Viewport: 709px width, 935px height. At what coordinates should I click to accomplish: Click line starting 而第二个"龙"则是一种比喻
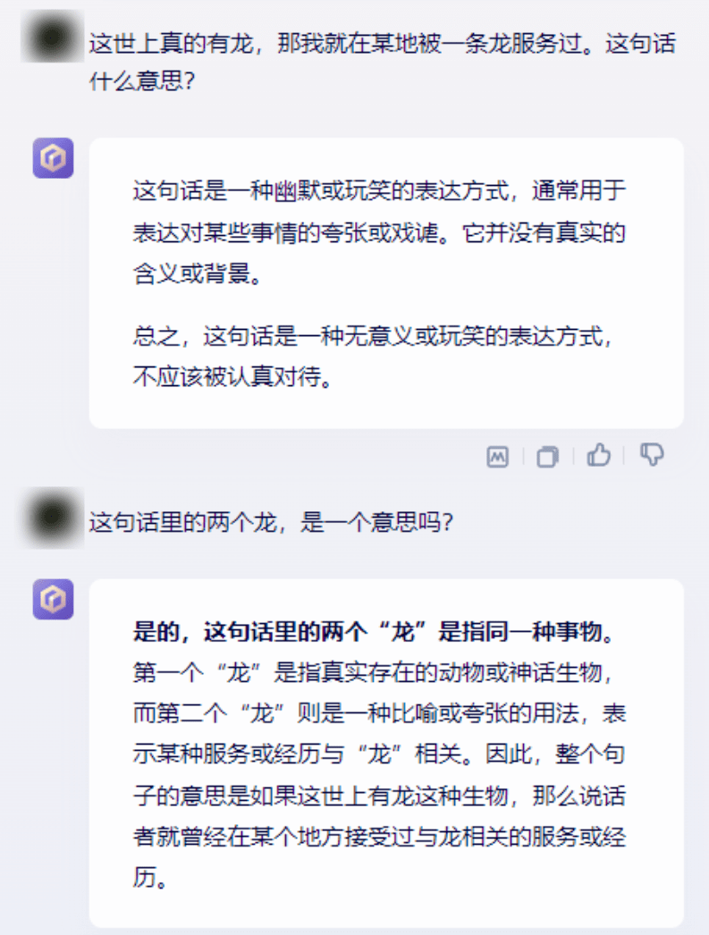tap(379, 713)
